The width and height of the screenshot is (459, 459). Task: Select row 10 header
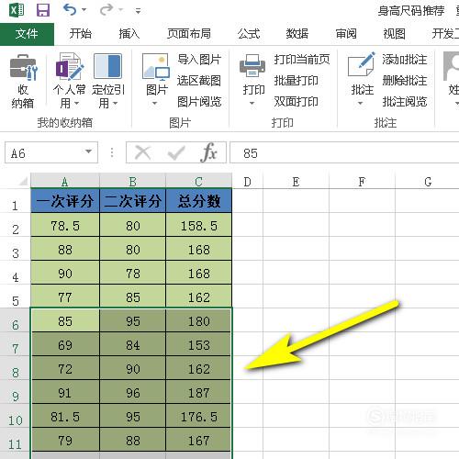(15, 416)
